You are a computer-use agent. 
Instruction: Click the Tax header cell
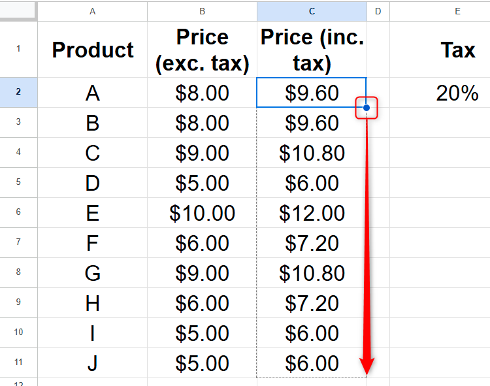coord(457,50)
